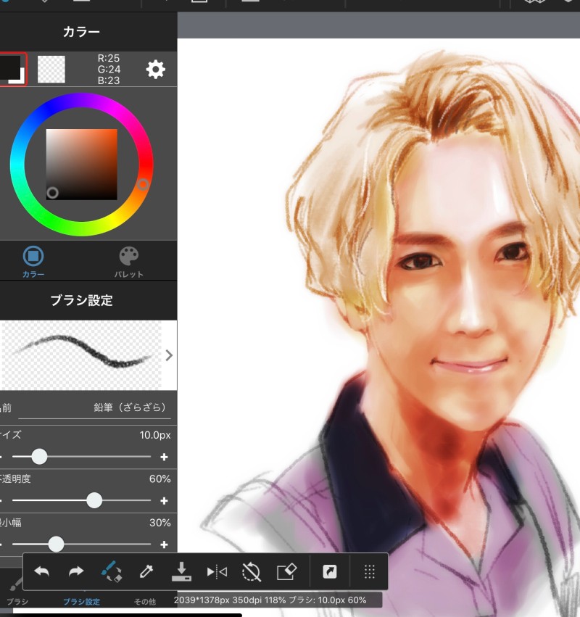Screen dimensions: 580x617
Task: Pick a shade in saturation square
Action: tap(81, 165)
